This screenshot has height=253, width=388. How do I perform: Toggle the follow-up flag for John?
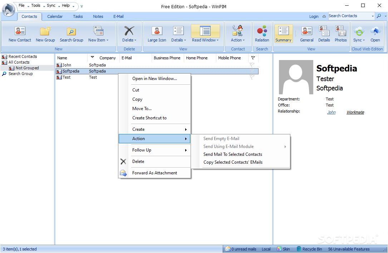coord(252,65)
